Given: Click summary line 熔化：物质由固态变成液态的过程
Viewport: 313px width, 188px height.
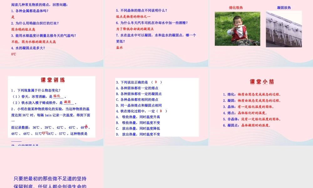Looking at the screenshot, I should tap(252, 95).
